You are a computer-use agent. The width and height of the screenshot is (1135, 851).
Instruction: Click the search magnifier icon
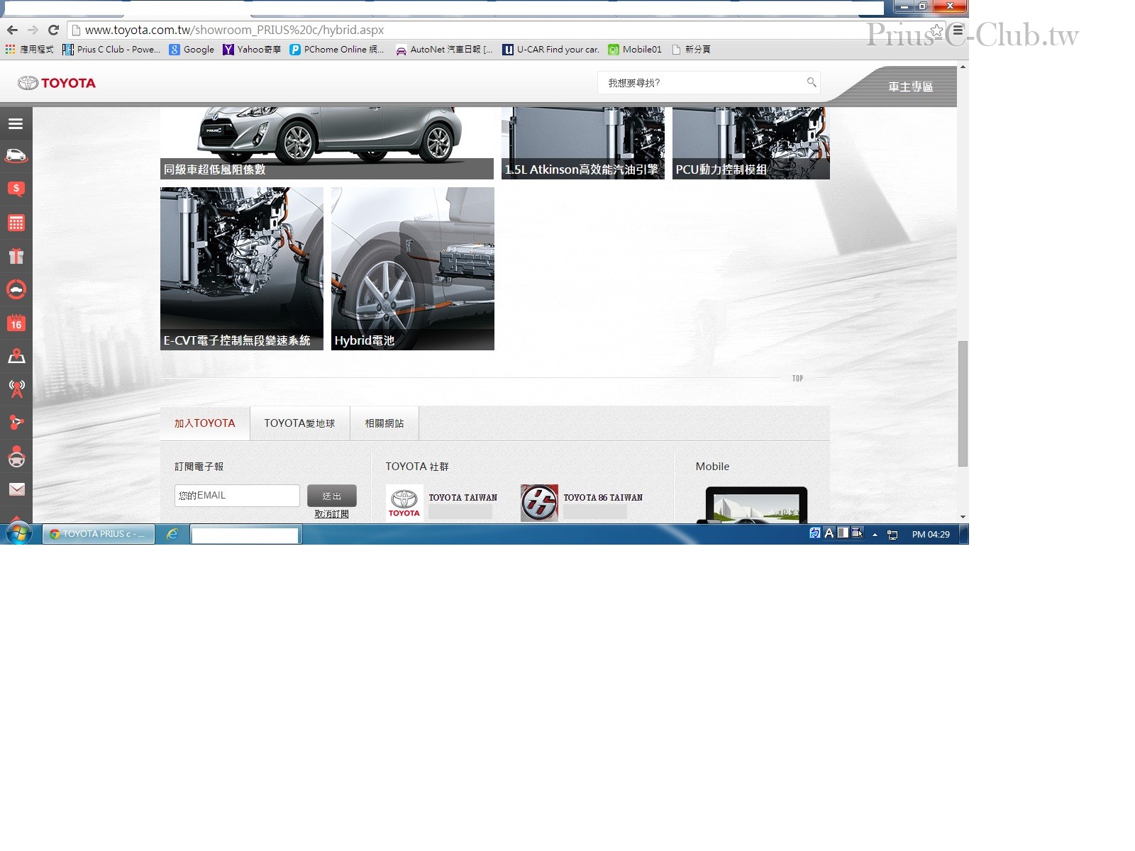tap(812, 83)
